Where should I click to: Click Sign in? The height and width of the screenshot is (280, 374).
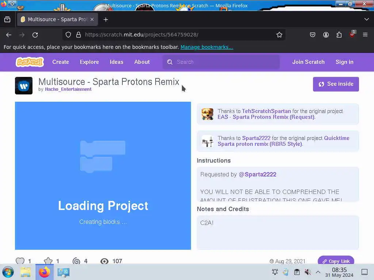coord(344,62)
